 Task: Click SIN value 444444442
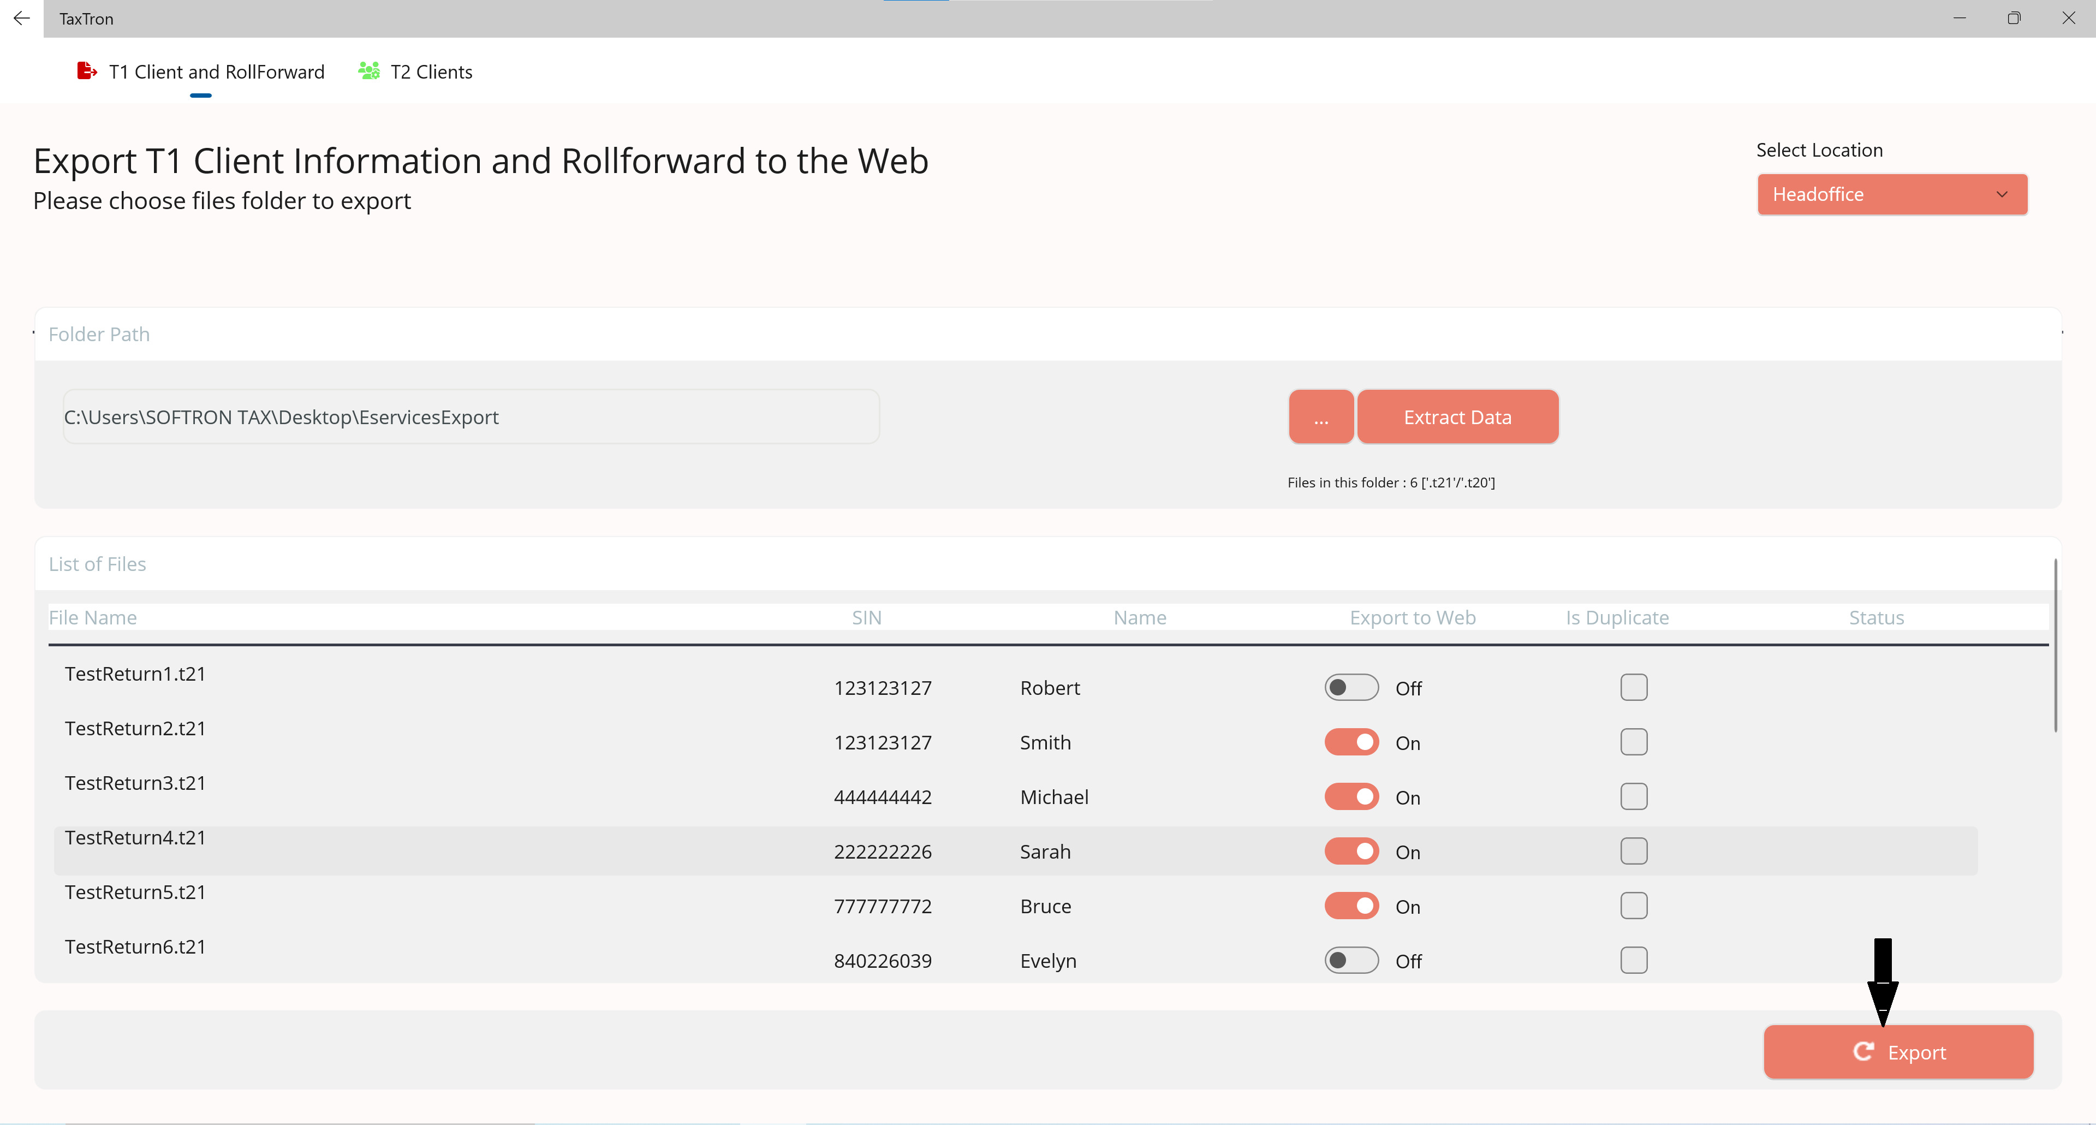(883, 797)
